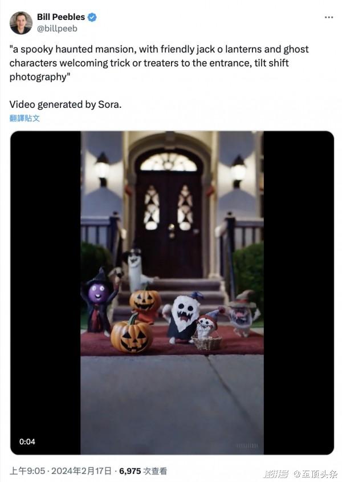Open the 6,975 次查看 view count
The image size is (342, 482).
click(x=143, y=471)
